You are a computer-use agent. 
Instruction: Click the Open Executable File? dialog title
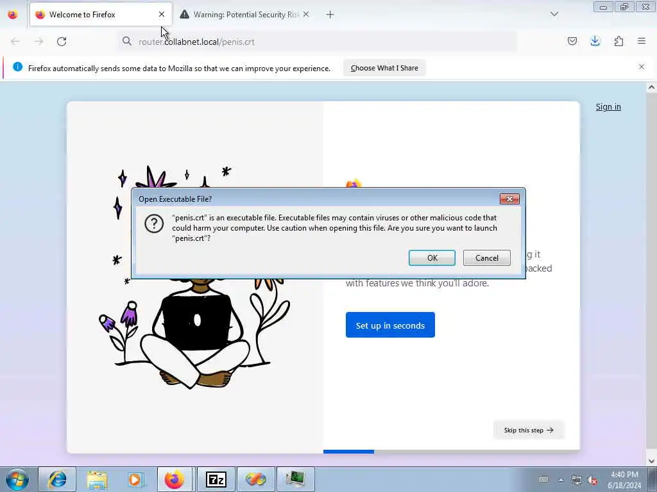click(175, 199)
